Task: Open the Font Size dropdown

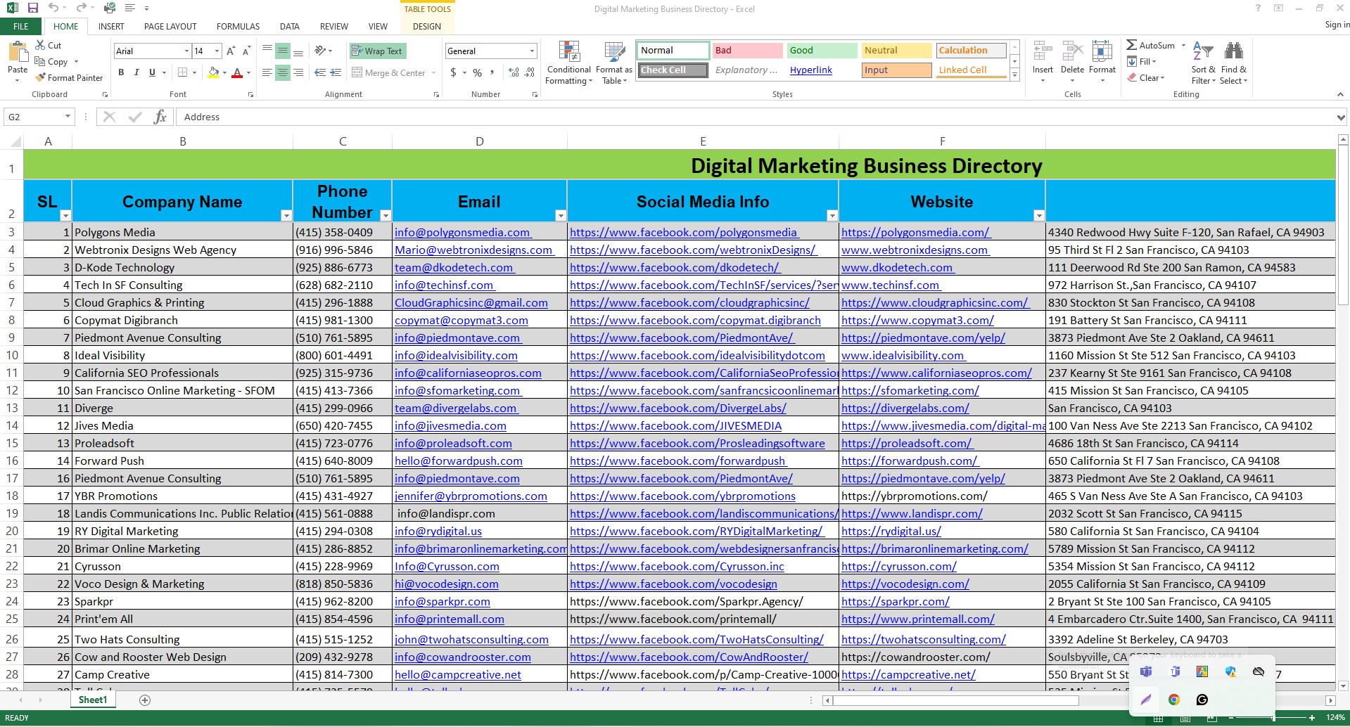Action: [216, 51]
